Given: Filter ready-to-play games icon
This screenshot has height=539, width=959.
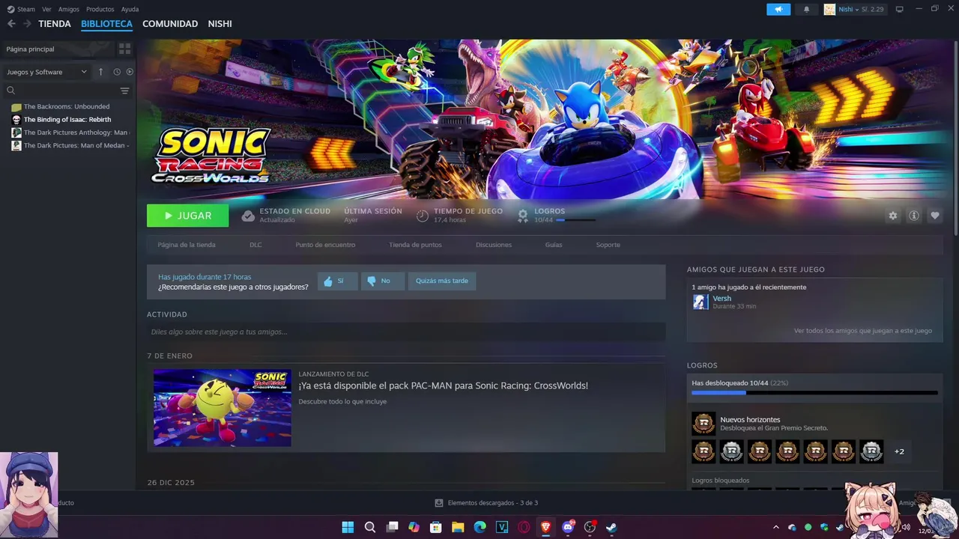Looking at the screenshot, I should [x=130, y=72].
